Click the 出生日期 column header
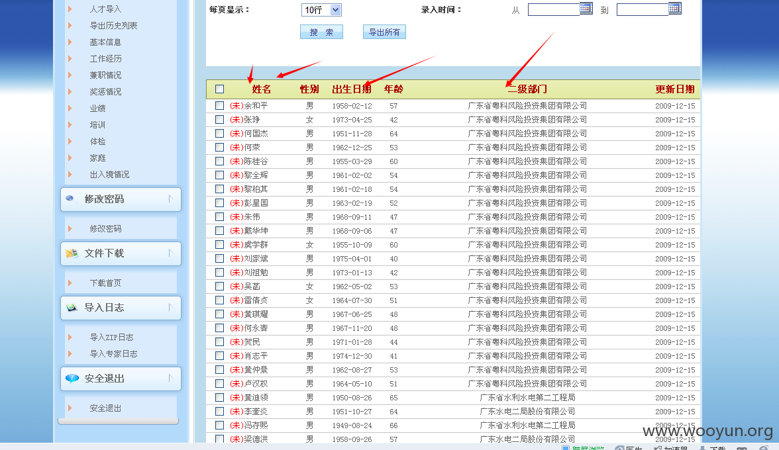The image size is (779, 450). tap(352, 89)
